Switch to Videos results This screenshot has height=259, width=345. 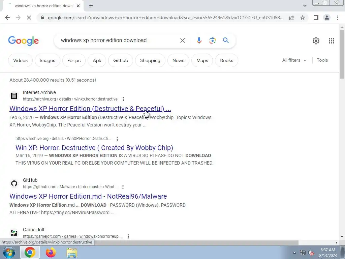20,60
